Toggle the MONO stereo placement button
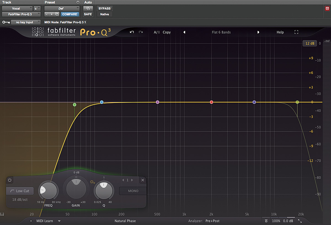The height and width of the screenshot is (225, 331). click(133, 191)
